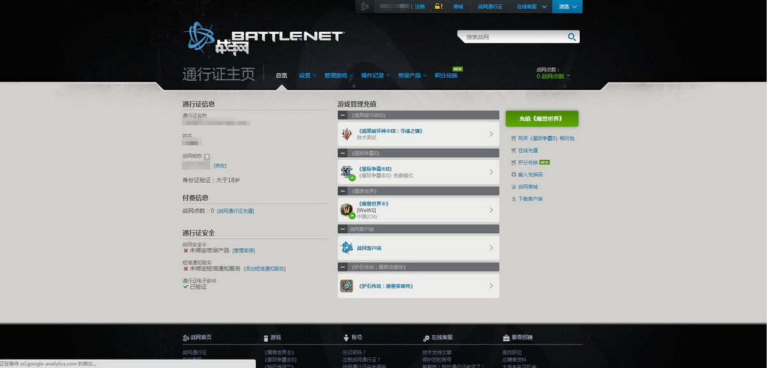This screenshot has height=368, width=767.
Task: Open the 操作记录 navigation menu
Action: pyautogui.click(x=375, y=75)
